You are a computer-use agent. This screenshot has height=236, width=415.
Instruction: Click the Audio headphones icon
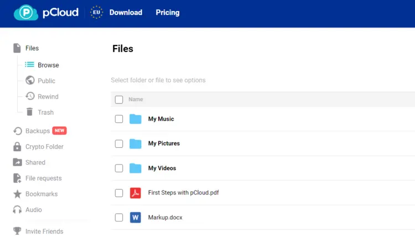pos(17,209)
